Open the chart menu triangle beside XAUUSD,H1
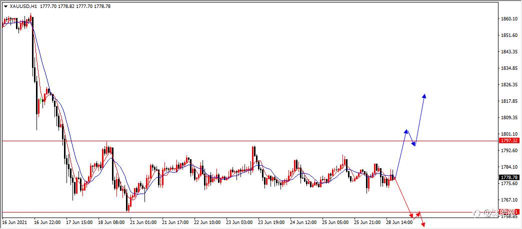This screenshot has width=522, height=229. tap(5, 6)
